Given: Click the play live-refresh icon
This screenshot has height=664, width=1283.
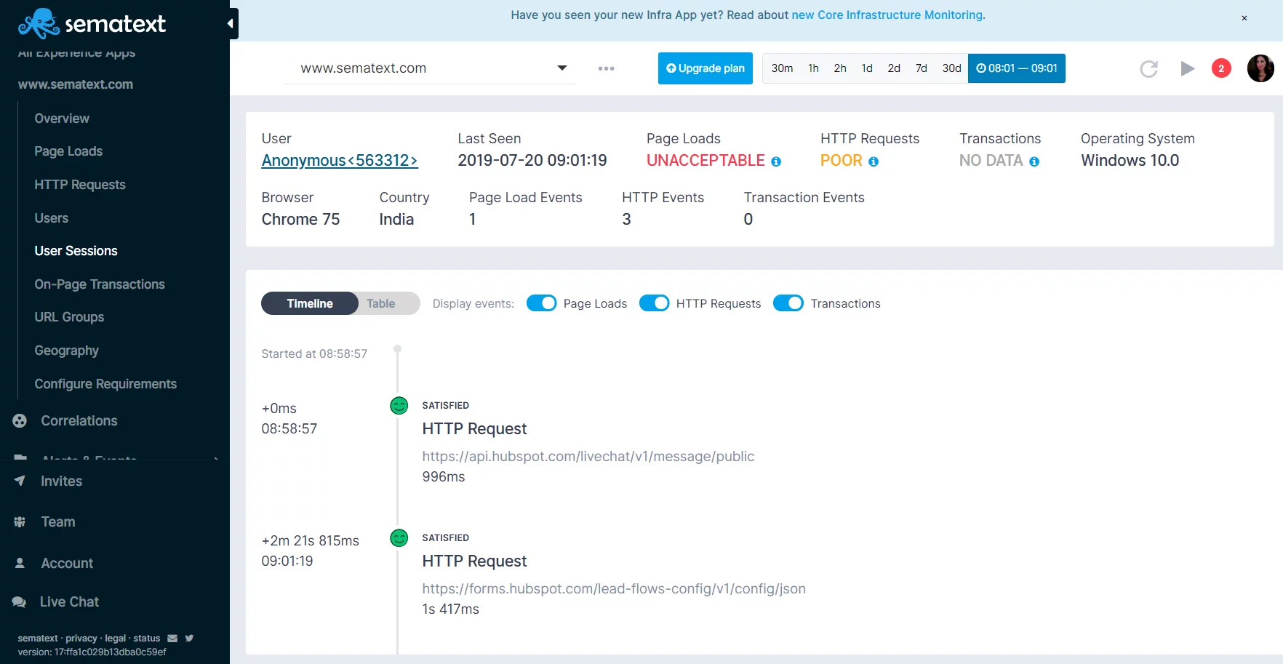Looking at the screenshot, I should 1187,68.
